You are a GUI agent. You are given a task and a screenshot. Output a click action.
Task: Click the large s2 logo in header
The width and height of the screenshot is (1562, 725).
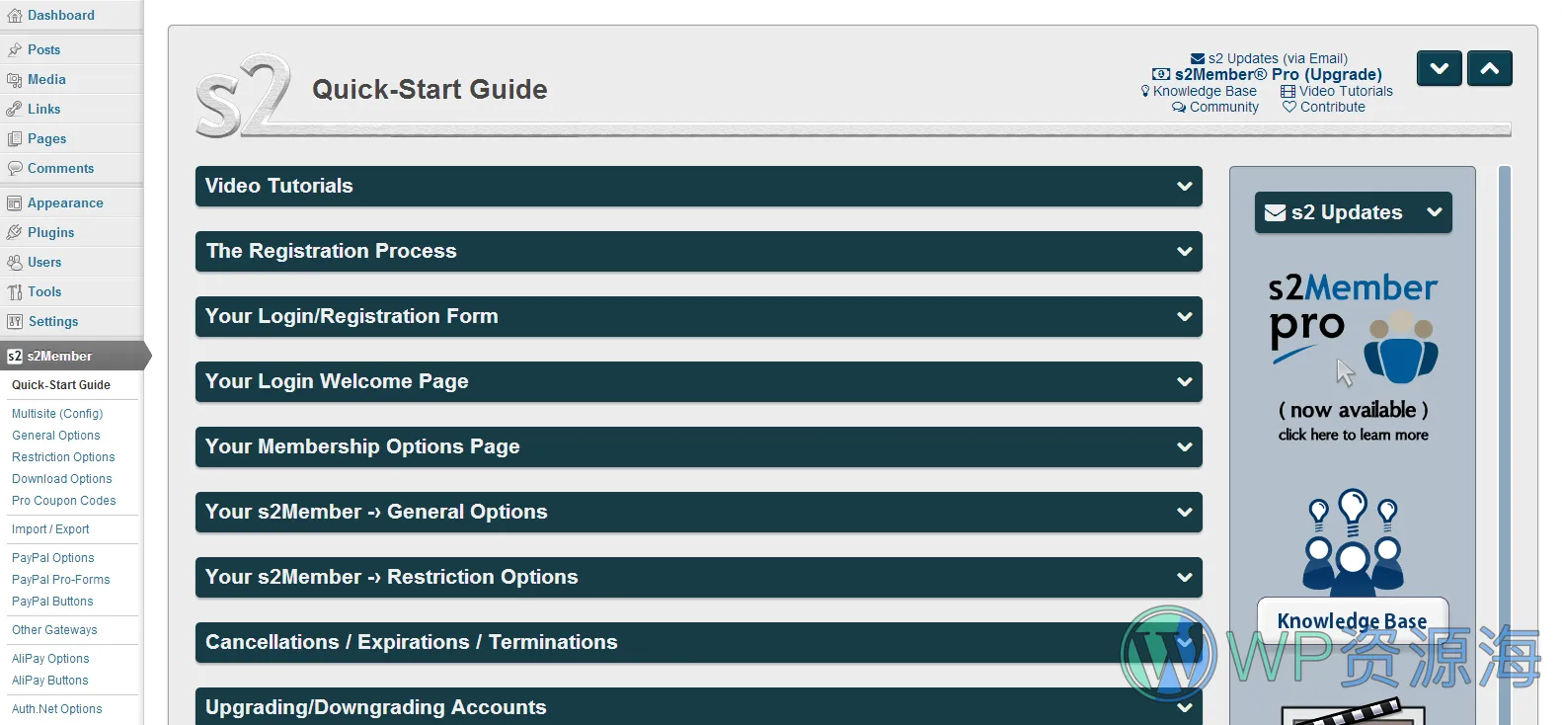pos(243,96)
